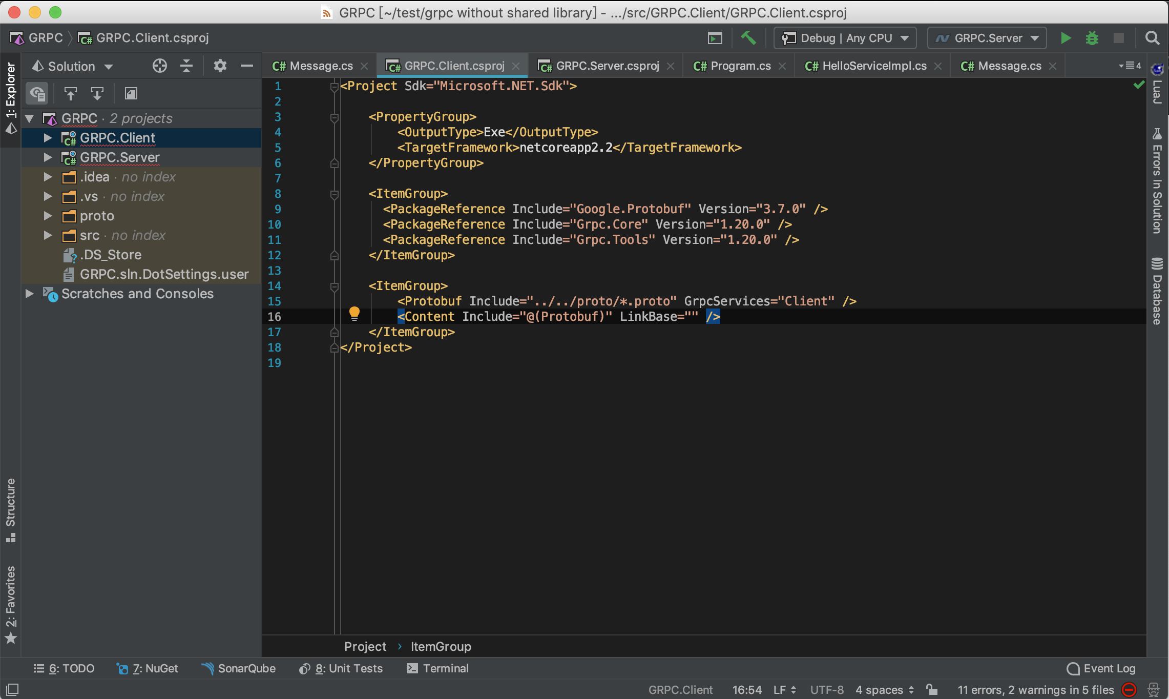This screenshot has width=1169, height=699.
Task: Toggle the Structure side panel tab
Action: click(x=11, y=510)
